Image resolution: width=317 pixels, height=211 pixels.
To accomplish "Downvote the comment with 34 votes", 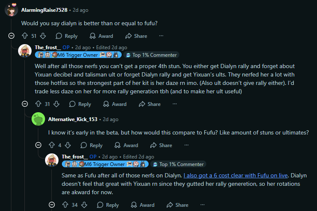I will coord(84,205).
